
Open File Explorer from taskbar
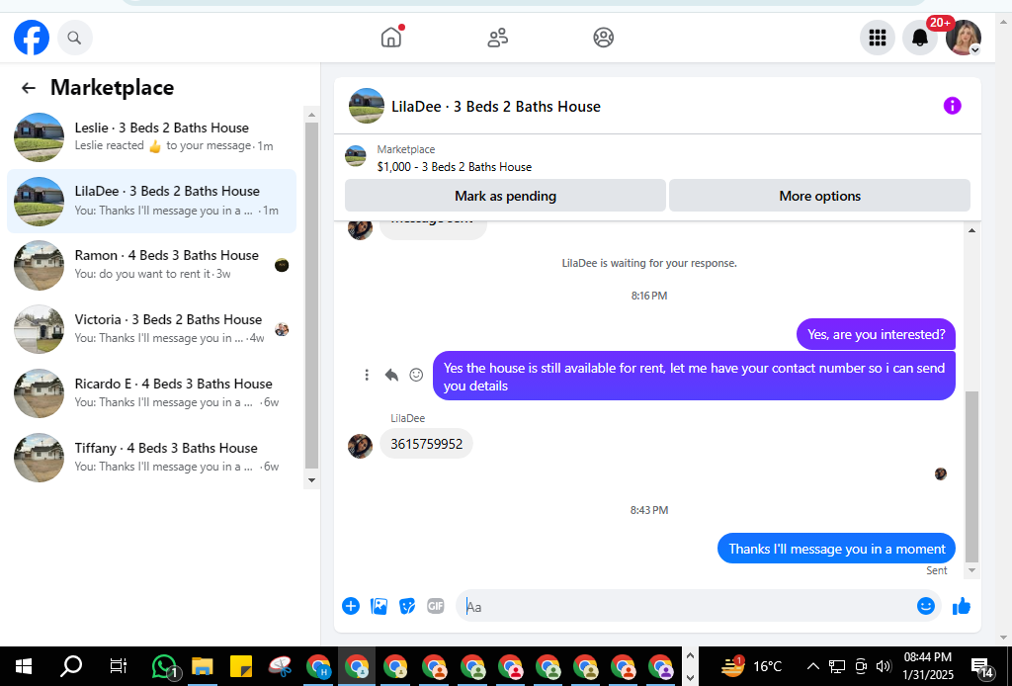202,666
